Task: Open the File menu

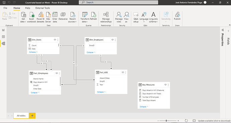Action: tap(5, 8)
